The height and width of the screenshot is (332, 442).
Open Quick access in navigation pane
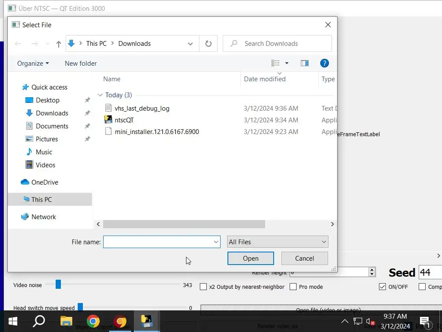tap(49, 87)
